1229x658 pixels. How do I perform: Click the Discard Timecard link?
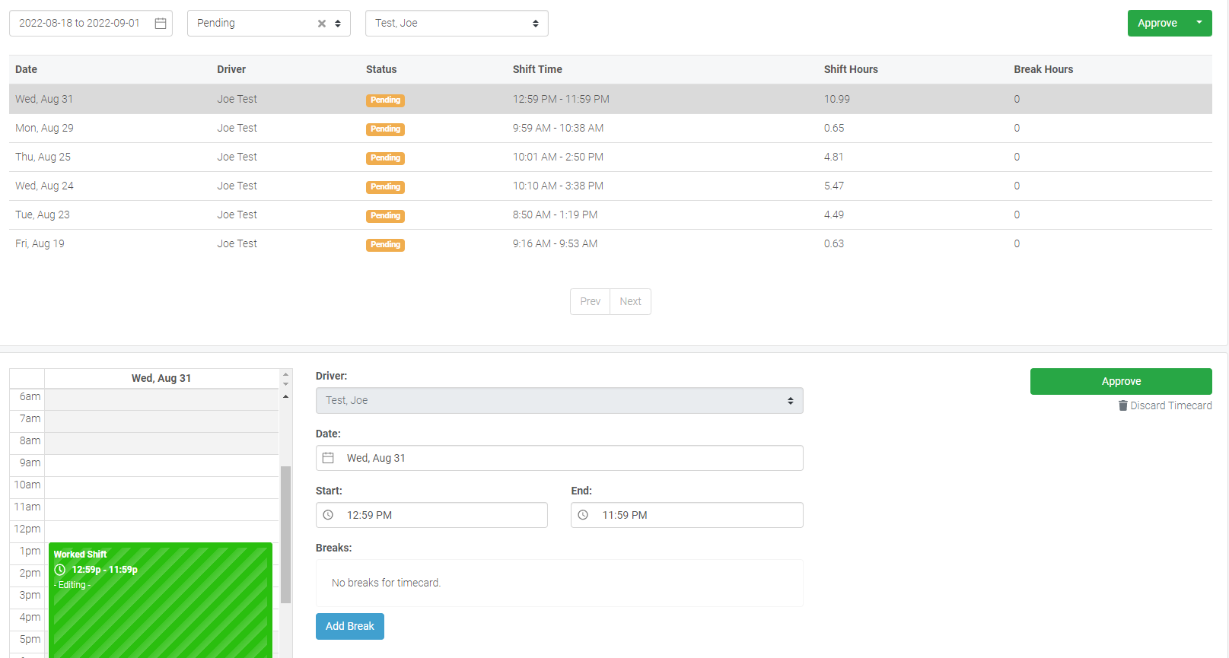click(x=1165, y=405)
